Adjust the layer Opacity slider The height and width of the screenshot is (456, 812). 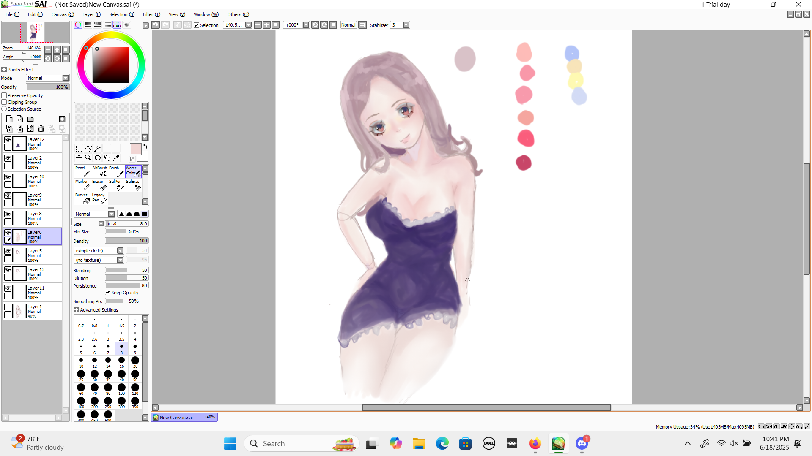(47, 87)
